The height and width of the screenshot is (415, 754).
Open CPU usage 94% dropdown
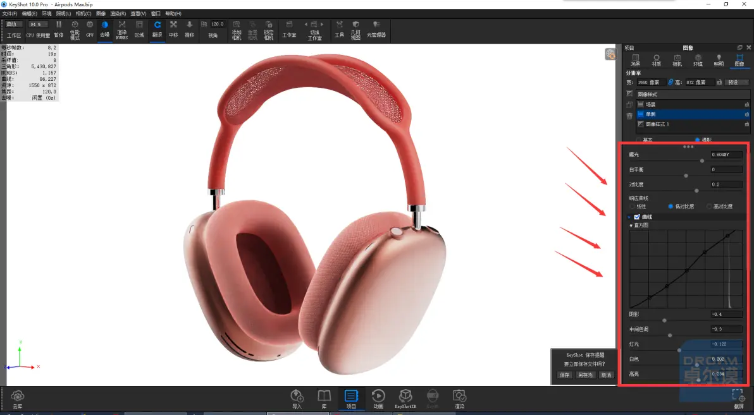(38, 24)
